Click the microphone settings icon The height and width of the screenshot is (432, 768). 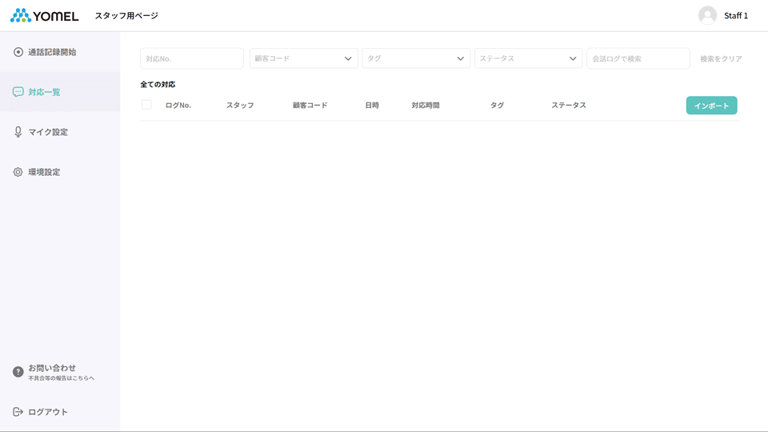(x=18, y=132)
